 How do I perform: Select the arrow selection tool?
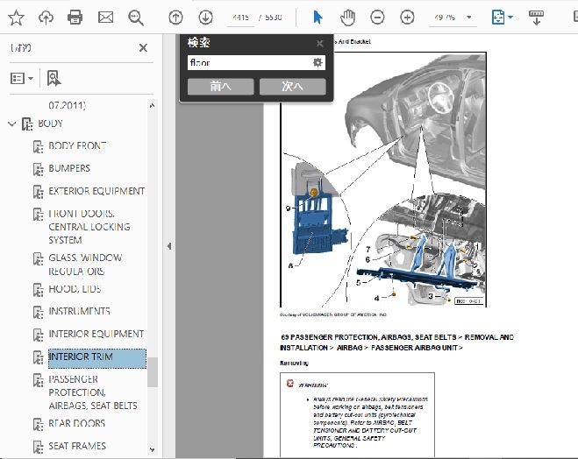(x=318, y=18)
